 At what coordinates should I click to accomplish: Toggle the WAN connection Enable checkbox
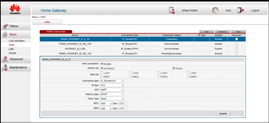(x=102, y=64)
